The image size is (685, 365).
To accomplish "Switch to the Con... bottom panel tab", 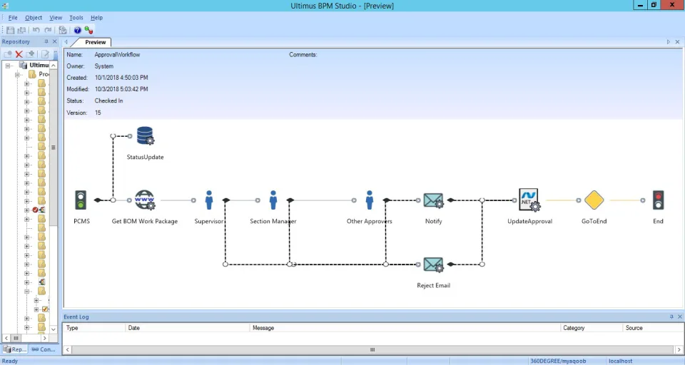I will pyautogui.click(x=44, y=349).
